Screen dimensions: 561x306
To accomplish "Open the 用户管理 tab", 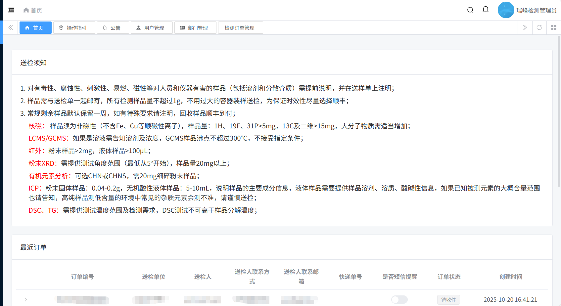I will tap(152, 28).
